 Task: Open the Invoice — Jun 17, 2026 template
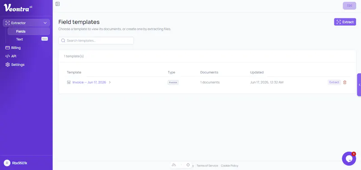click(x=89, y=82)
